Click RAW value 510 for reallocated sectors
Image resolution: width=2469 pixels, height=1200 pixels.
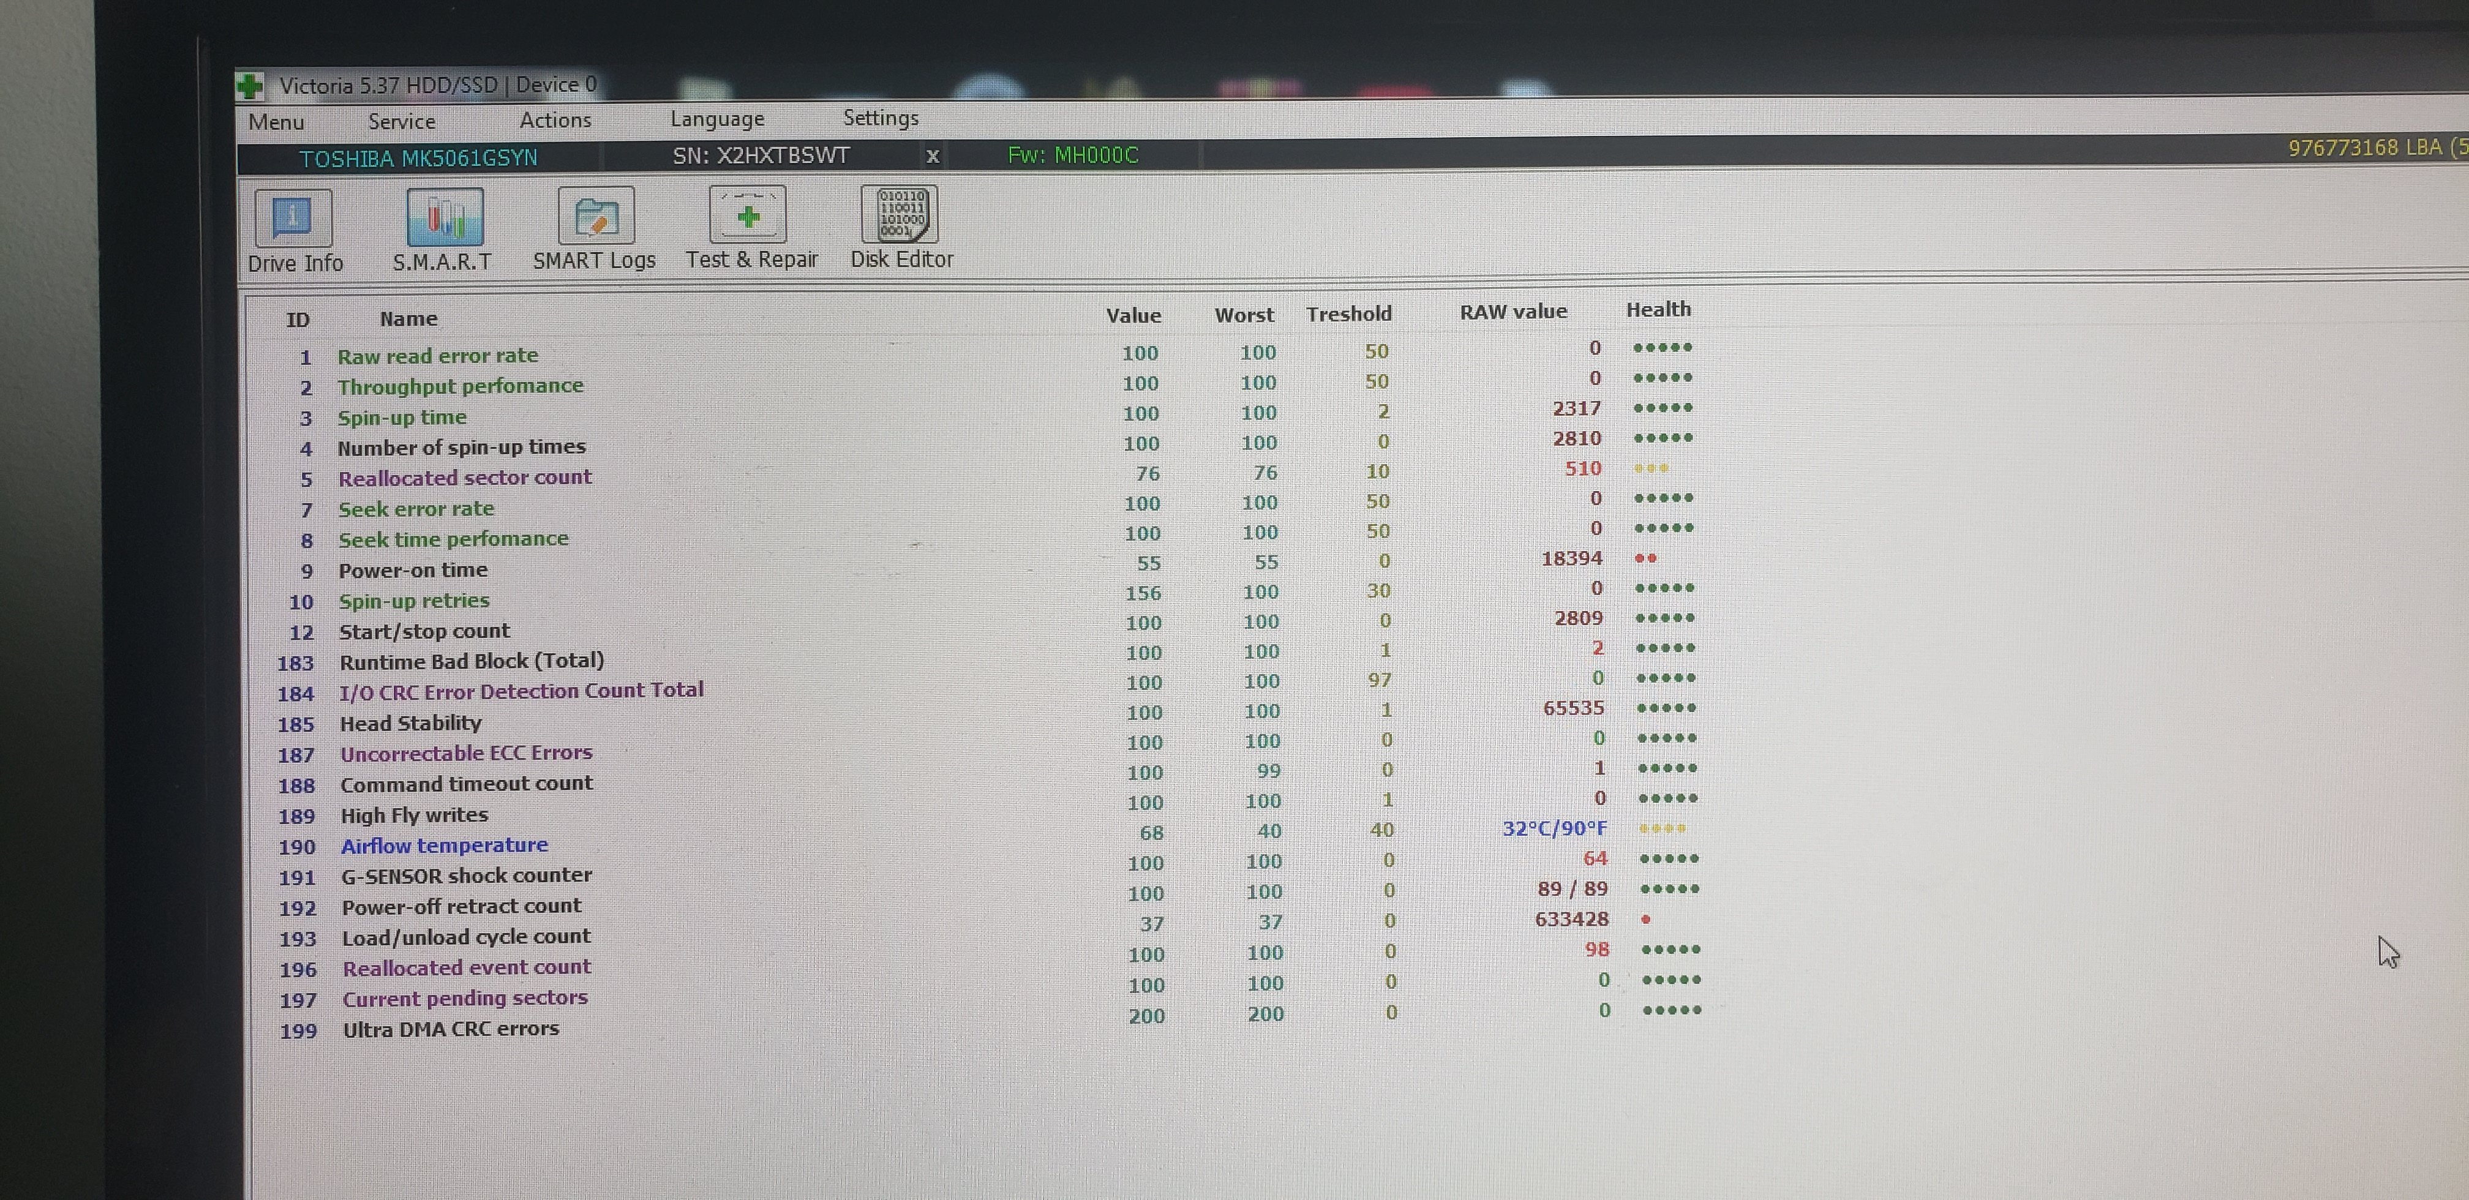(x=1582, y=469)
